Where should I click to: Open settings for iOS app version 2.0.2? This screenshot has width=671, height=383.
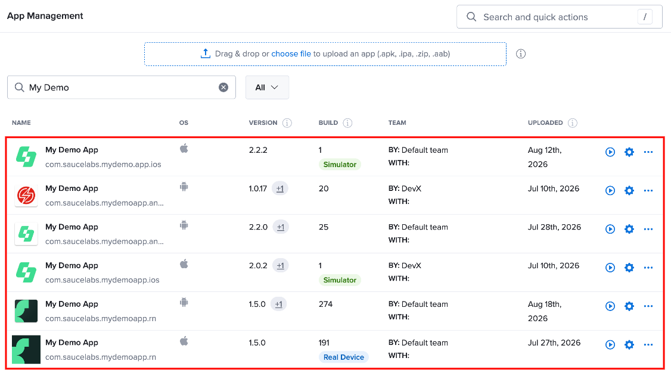[629, 268]
